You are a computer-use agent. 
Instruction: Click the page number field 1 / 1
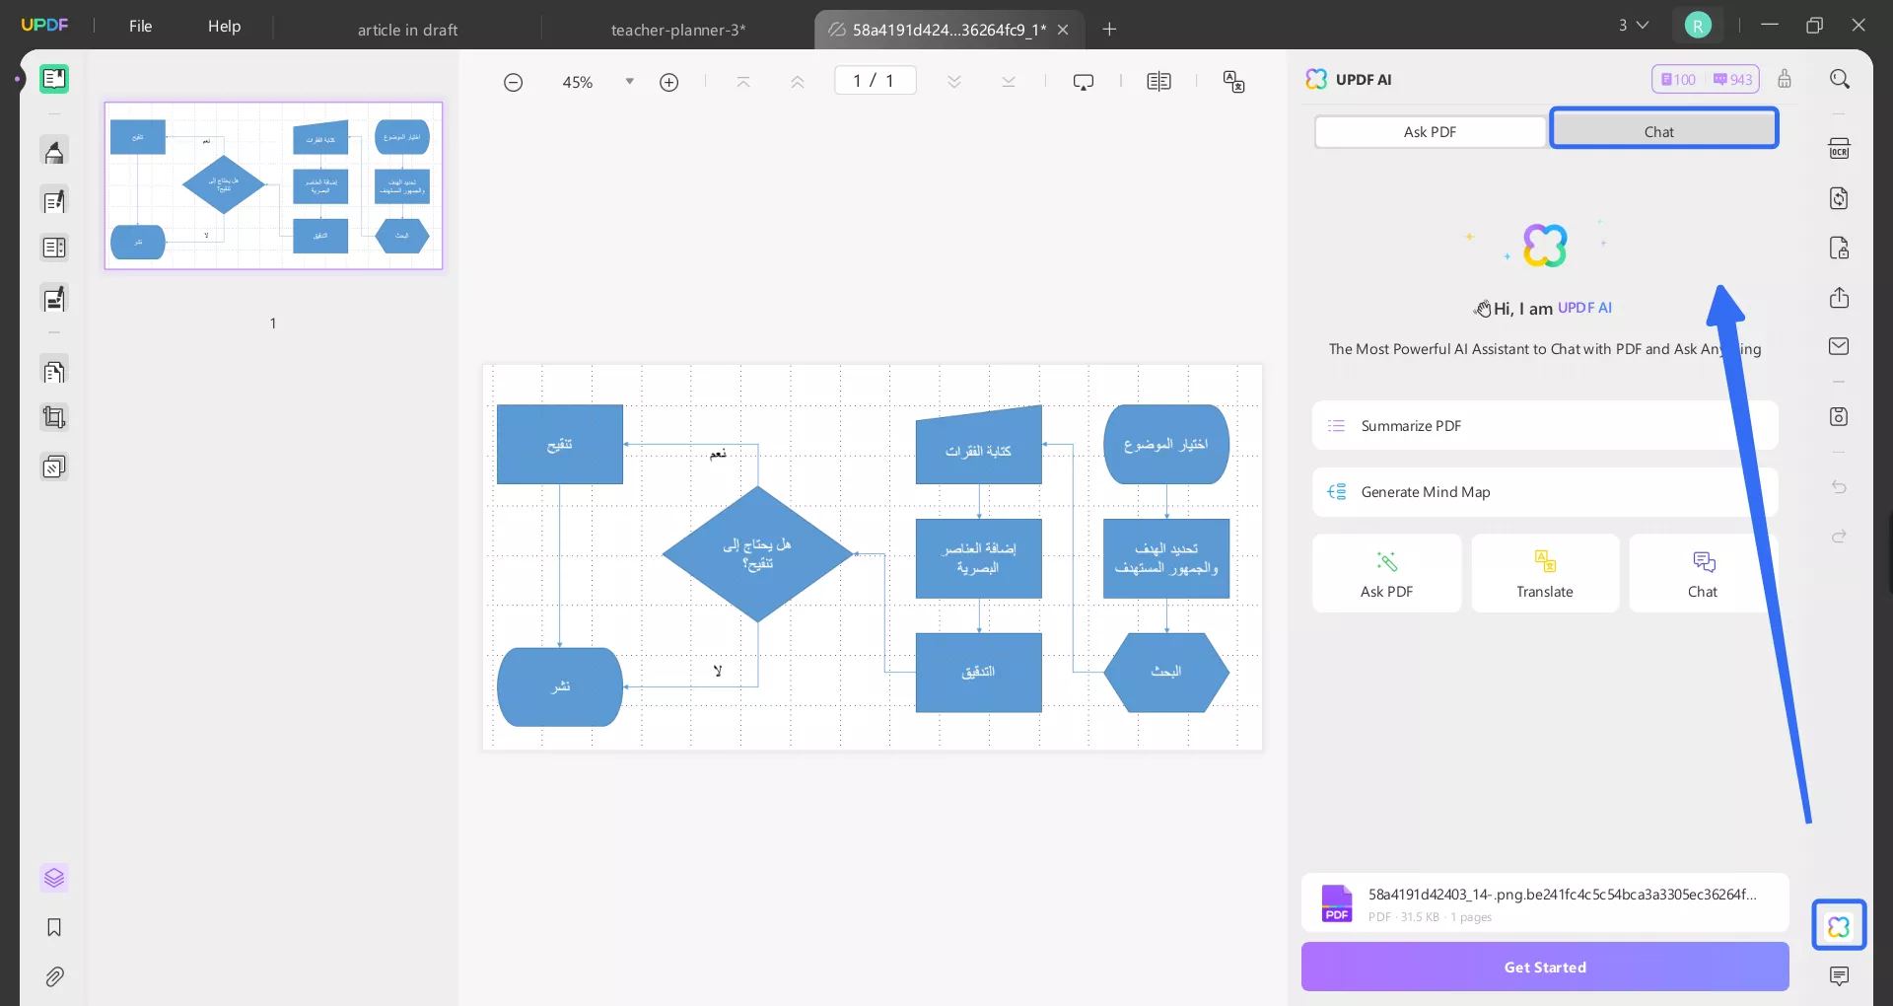point(876,80)
